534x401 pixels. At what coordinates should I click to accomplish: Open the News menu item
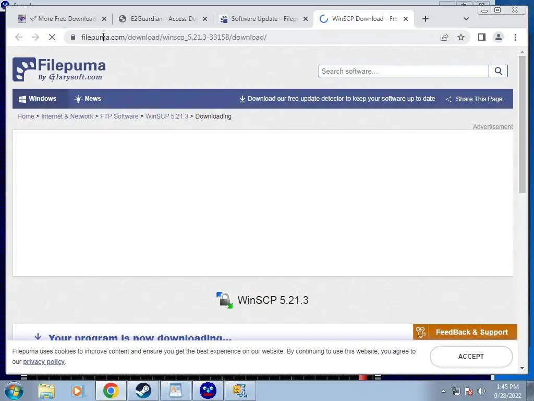click(88, 99)
